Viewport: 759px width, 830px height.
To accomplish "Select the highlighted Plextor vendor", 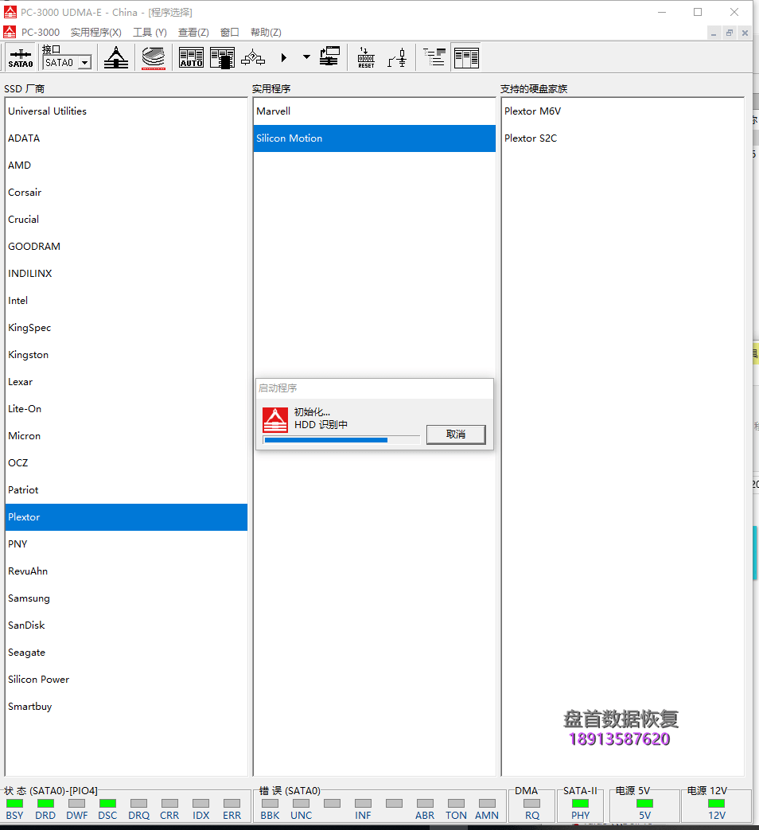I will click(126, 517).
